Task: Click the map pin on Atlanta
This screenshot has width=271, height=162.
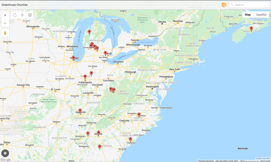Action: 98,133
